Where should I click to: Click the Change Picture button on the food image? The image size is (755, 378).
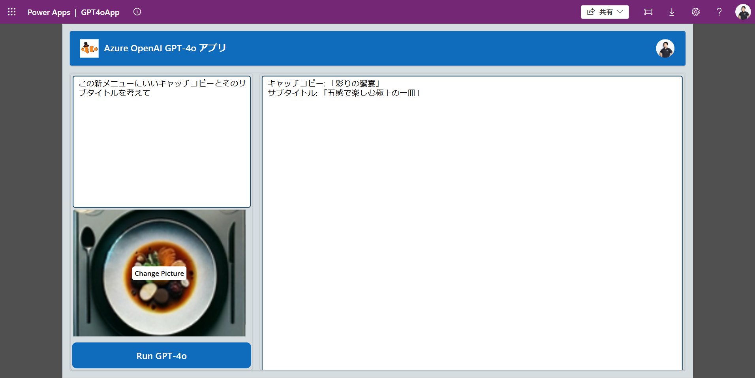[x=159, y=273]
